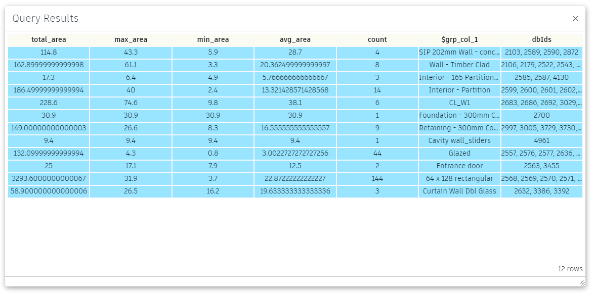Click min_area cell 2.4
The height and width of the screenshot is (294, 594).
[213, 90]
